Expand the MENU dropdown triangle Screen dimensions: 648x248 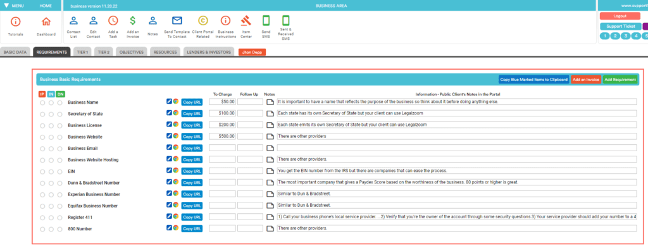(6, 6)
